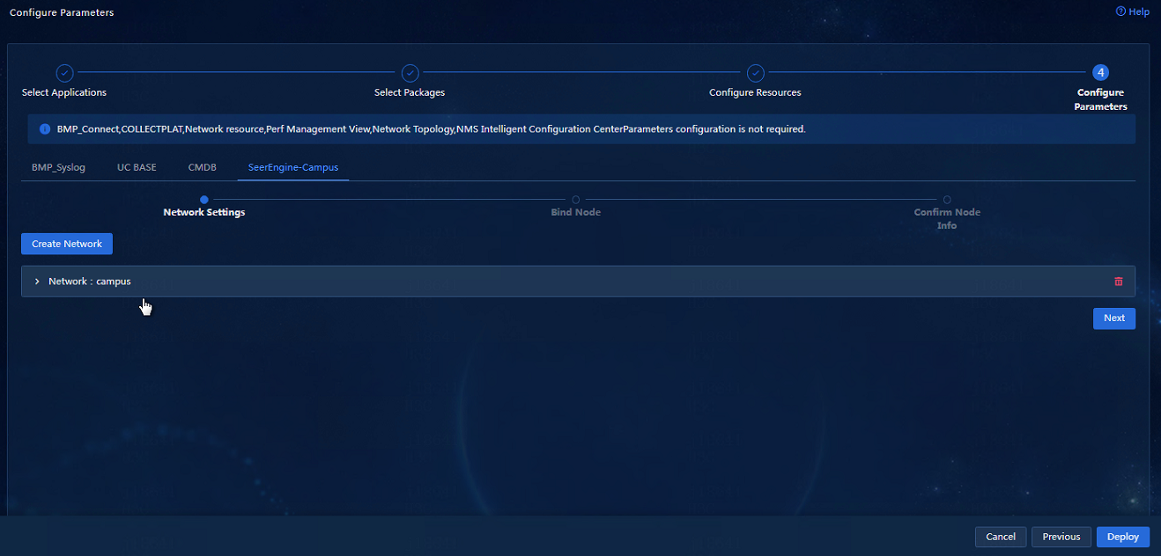Select the CMDB tab
This screenshot has height=556, width=1161.
pos(202,167)
